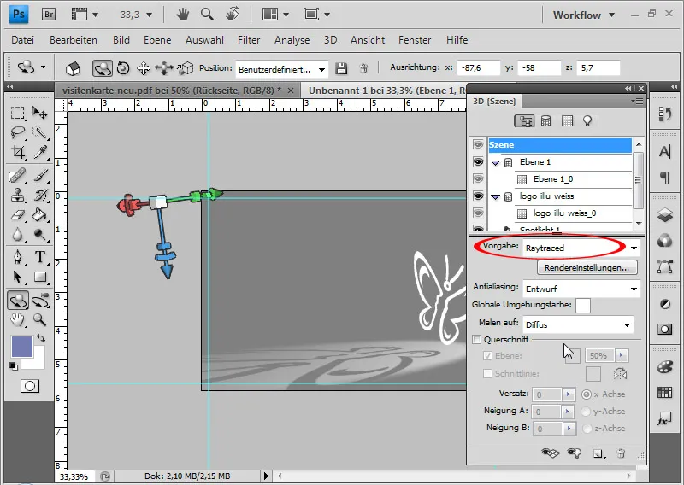Viewport: 684px width, 485px height.
Task: Choose the 3D Pan tool in options bar
Action: 144,68
